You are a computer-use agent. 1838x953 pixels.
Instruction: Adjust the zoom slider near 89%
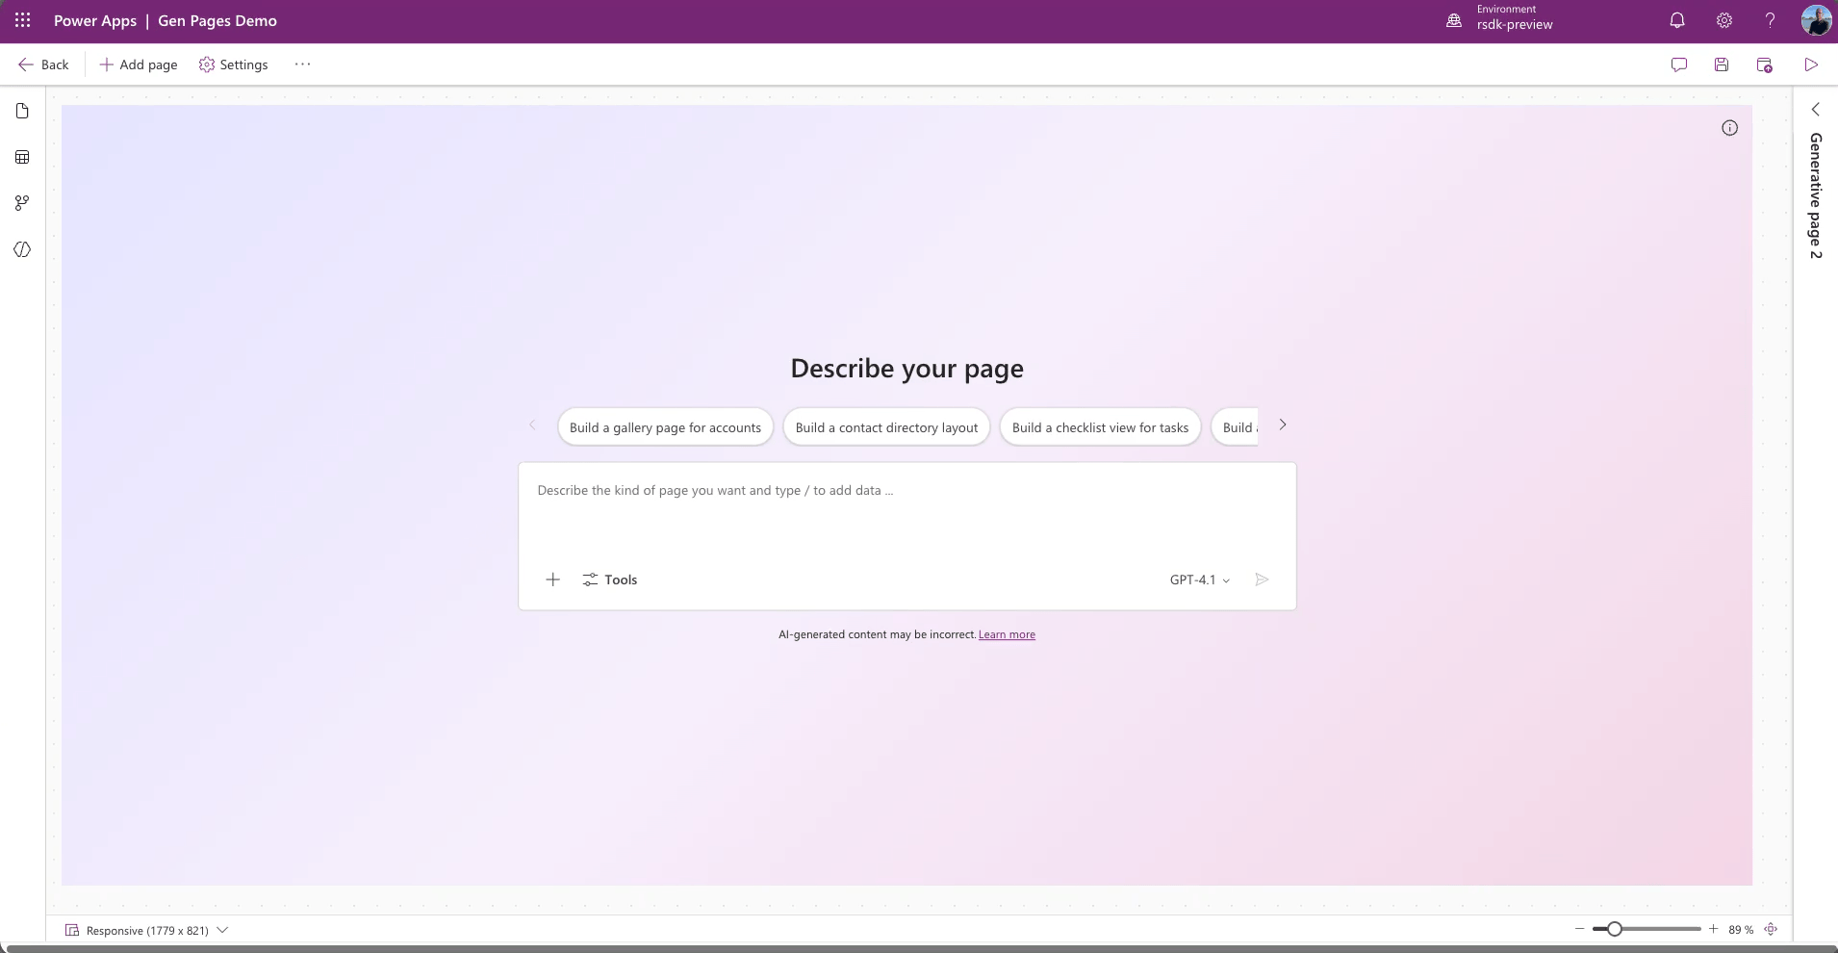[x=1615, y=928]
